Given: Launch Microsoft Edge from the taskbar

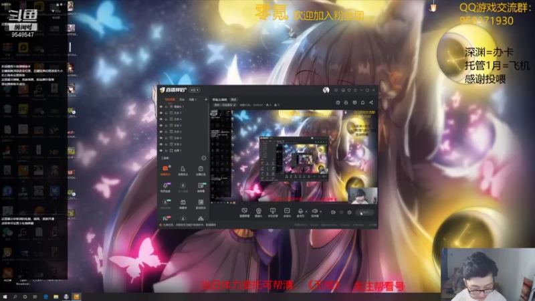Looking at the screenshot, I should point(45,297).
